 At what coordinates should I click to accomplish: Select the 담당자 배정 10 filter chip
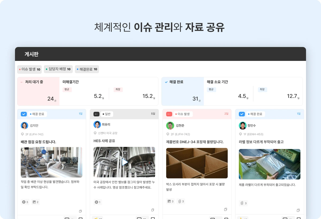[58, 69]
